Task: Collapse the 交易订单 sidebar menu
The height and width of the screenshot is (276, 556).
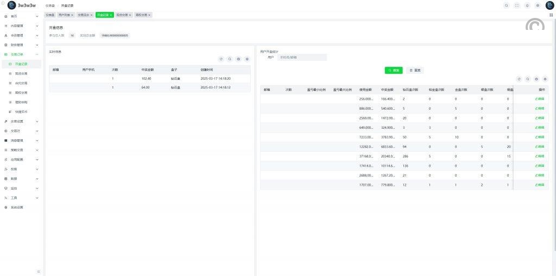Action: [x=21, y=54]
